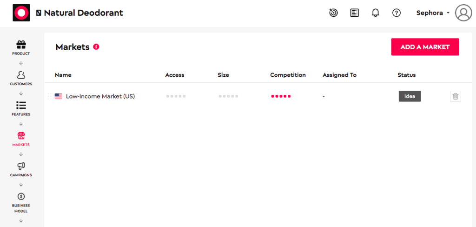Set the Access rating dots
The width and height of the screenshot is (476, 227).
(x=176, y=96)
